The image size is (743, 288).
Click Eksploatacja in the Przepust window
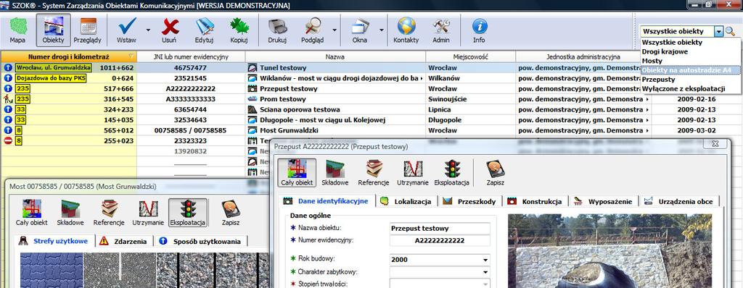[x=451, y=173]
